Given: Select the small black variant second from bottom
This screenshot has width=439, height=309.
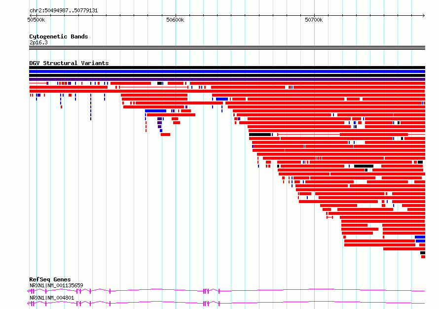Looking at the screenshot, I should point(423,253).
